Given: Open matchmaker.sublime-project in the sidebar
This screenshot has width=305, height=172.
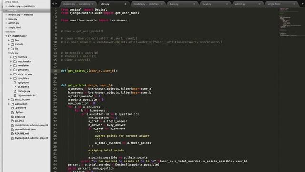Looking at the screenshot, I should coord(31,125).
